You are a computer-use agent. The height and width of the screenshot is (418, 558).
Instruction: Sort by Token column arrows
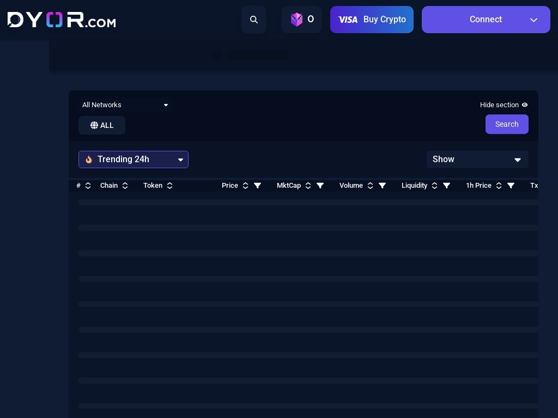pos(169,186)
